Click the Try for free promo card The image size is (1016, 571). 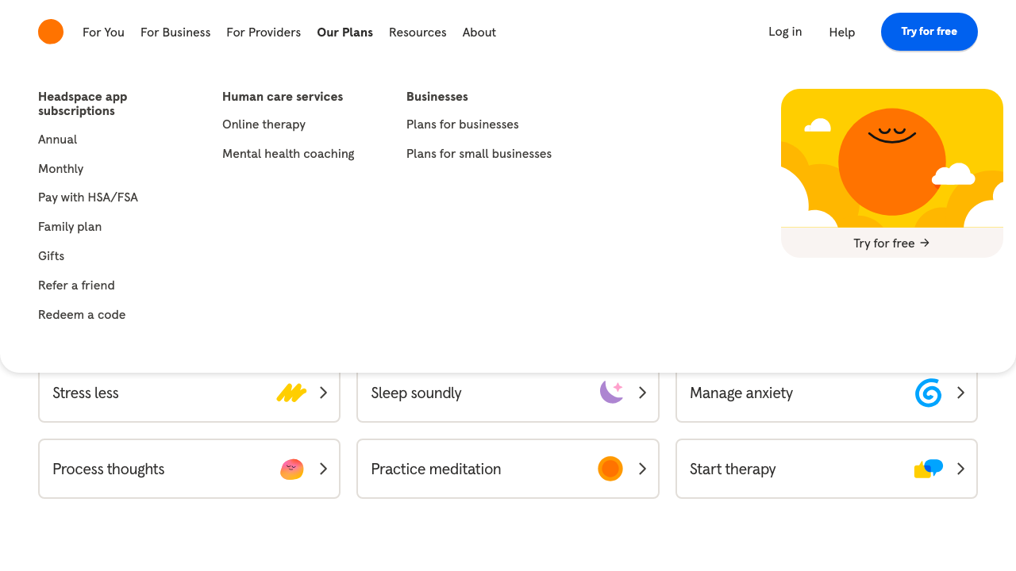[891, 243]
